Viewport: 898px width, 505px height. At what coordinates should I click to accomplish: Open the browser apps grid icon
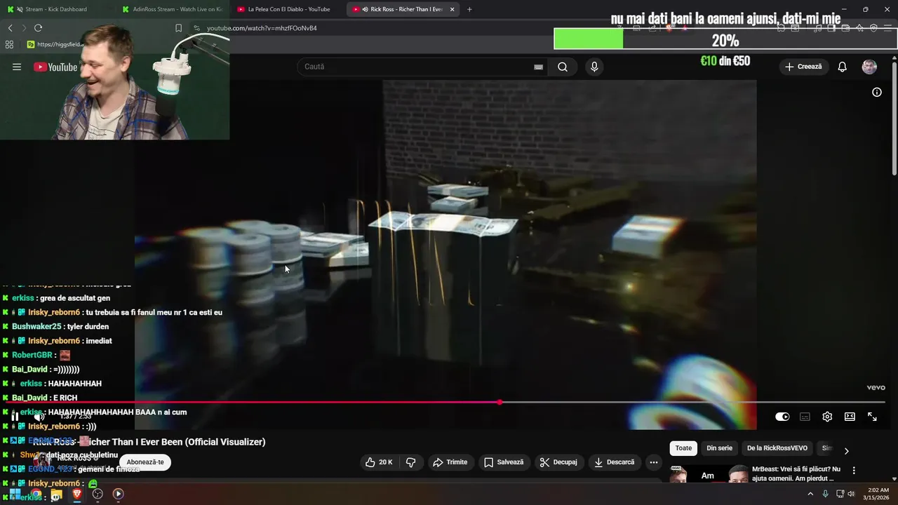[9, 44]
